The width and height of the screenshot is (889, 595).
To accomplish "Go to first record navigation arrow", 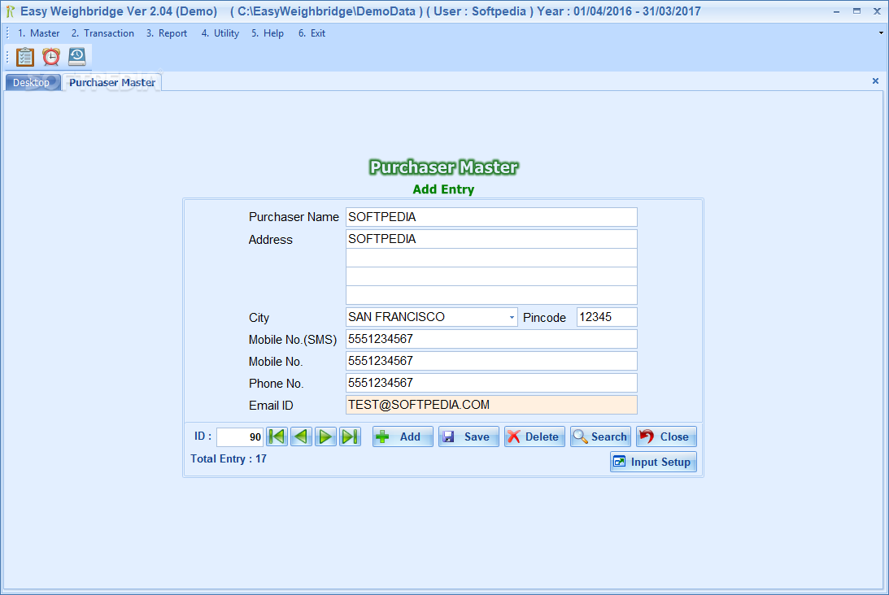I will [x=277, y=436].
